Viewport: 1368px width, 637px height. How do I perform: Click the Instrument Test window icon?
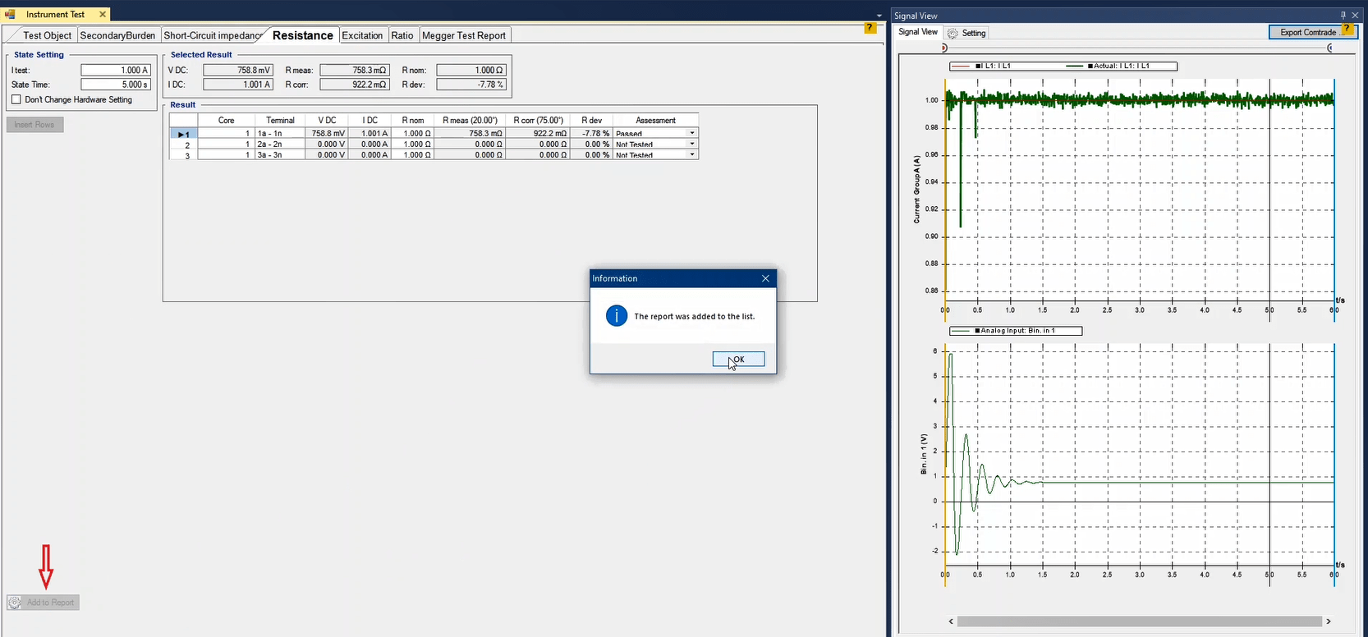[11, 14]
